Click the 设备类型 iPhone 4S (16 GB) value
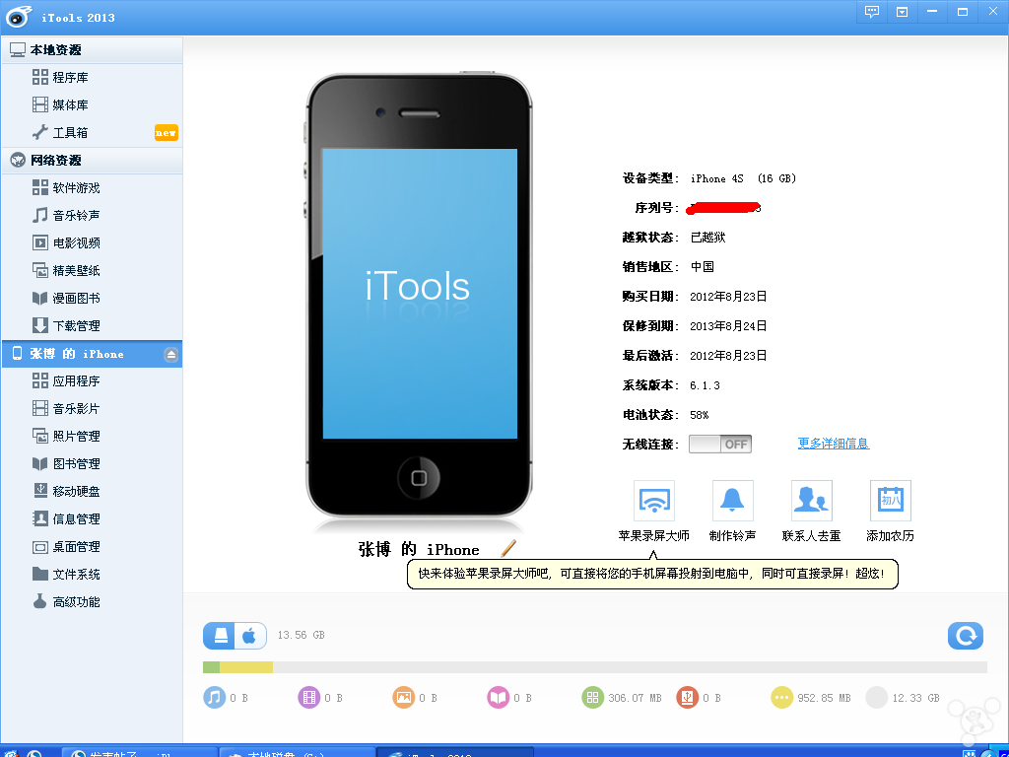The width and height of the screenshot is (1009, 757). [x=743, y=178]
